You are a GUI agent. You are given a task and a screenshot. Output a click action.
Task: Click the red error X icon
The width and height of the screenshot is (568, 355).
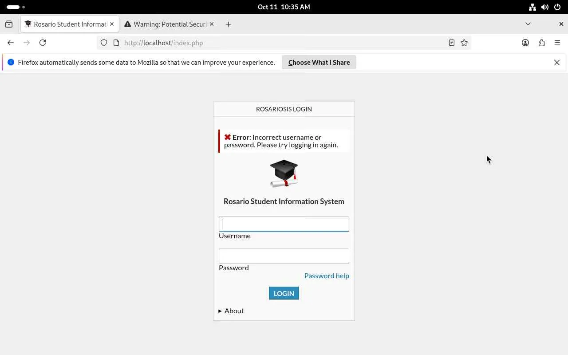tap(228, 138)
